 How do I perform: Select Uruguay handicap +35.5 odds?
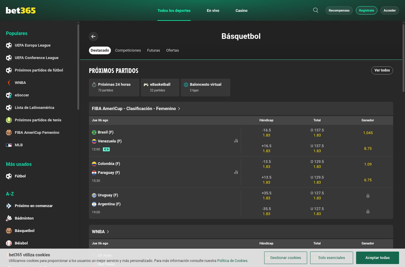pyautogui.click(x=267, y=196)
